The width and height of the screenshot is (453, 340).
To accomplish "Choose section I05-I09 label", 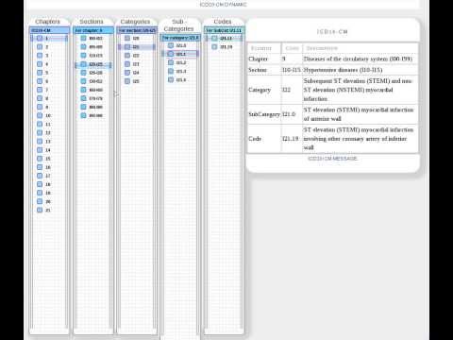I will 95,47.
